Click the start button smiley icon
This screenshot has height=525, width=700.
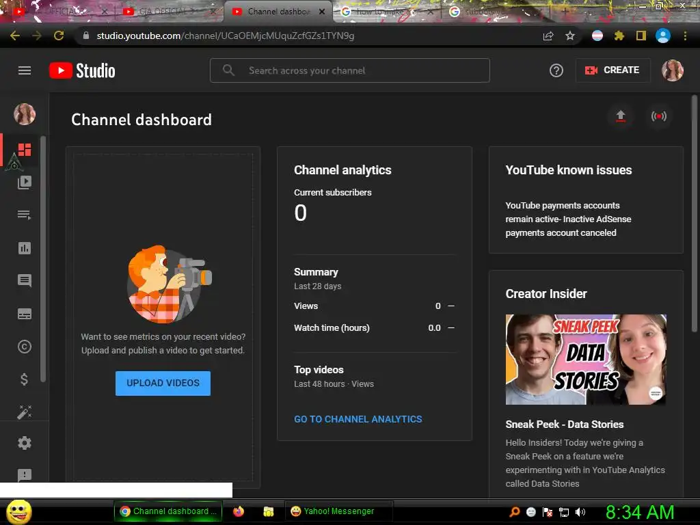(19, 511)
